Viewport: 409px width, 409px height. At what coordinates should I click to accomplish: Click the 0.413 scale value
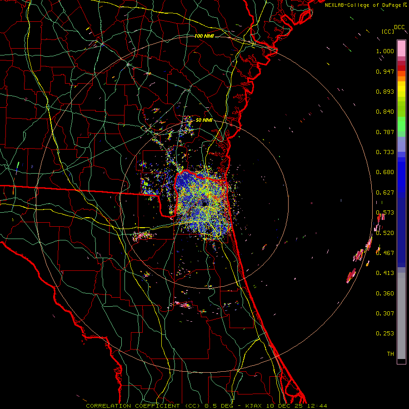385,273
